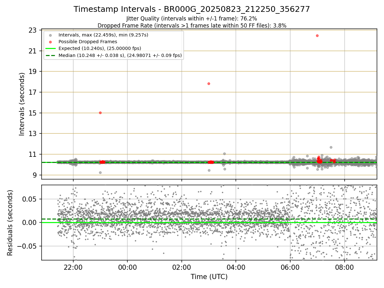Click the '06:00' x-axis tick label
Image resolution: width=384 pixels, height=288 pixels.
tap(290, 268)
